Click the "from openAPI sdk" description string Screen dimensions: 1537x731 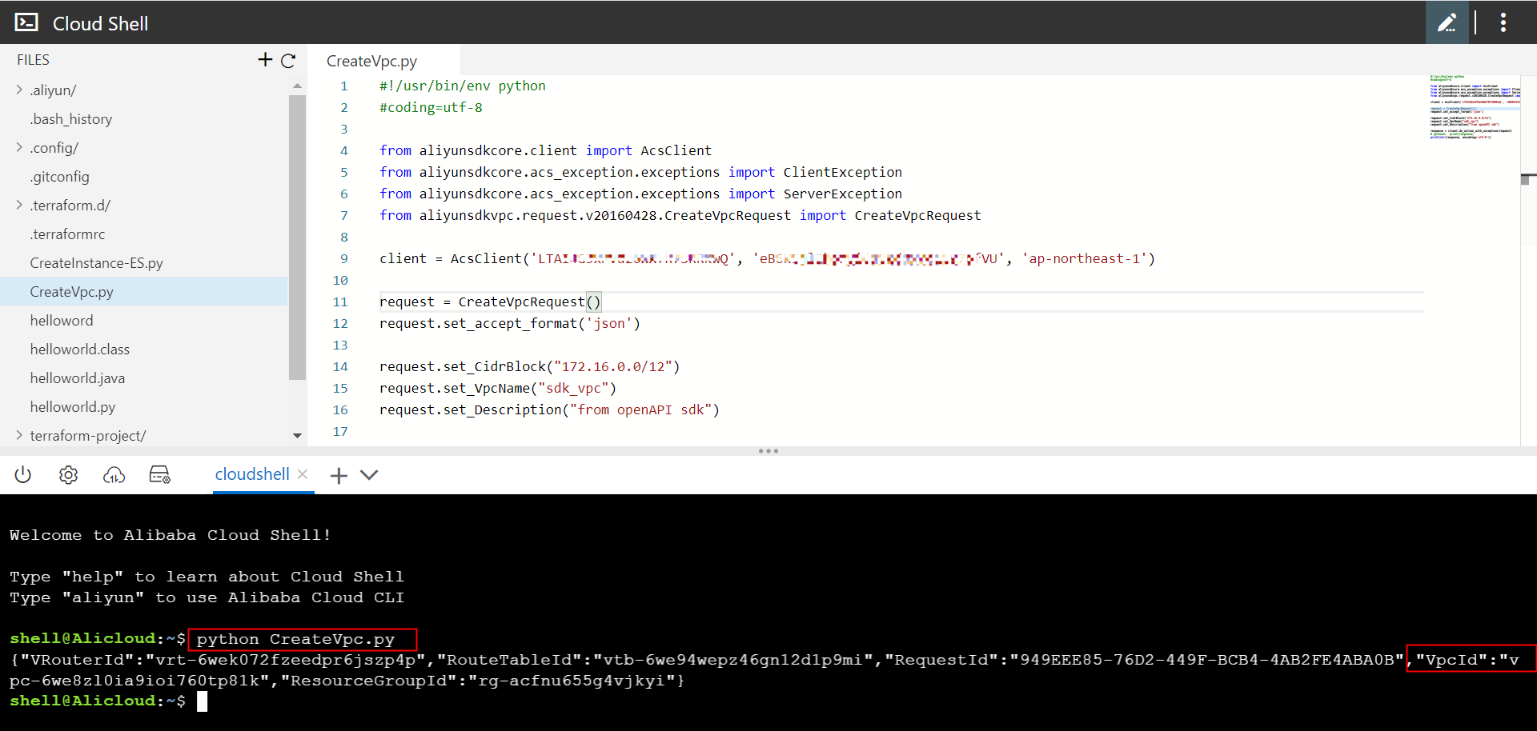point(640,409)
